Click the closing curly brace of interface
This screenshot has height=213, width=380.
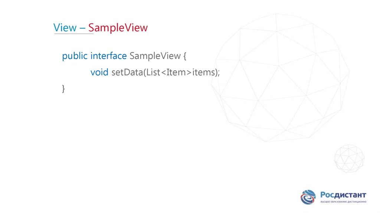coord(64,89)
